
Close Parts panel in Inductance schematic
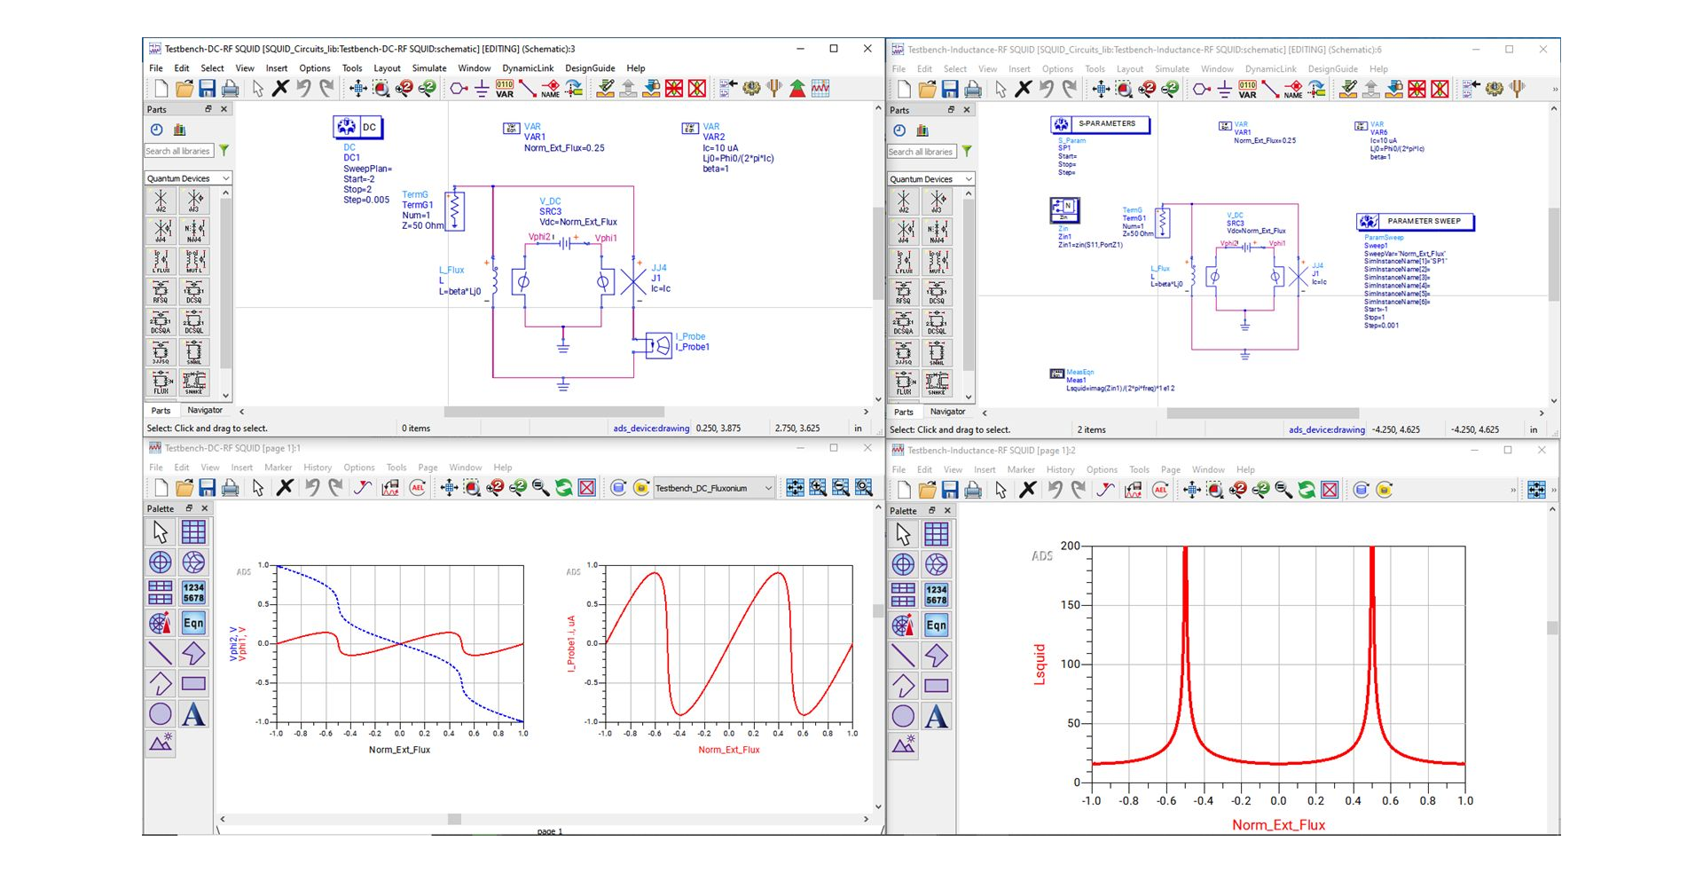click(967, 110)
